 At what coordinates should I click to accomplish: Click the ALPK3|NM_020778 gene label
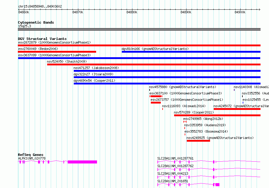coord(32,158)
